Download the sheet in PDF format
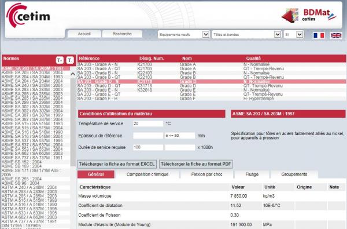The image size is (347, 229). (x=196, y=164)
